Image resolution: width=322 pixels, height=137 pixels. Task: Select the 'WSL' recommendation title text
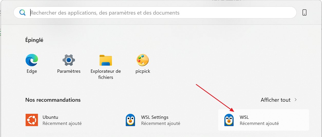tap(244, 117)
